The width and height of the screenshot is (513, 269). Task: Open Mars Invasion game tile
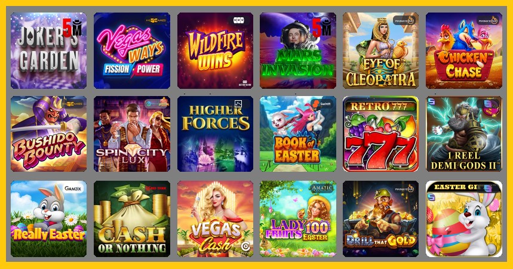(x=298, y=51)
